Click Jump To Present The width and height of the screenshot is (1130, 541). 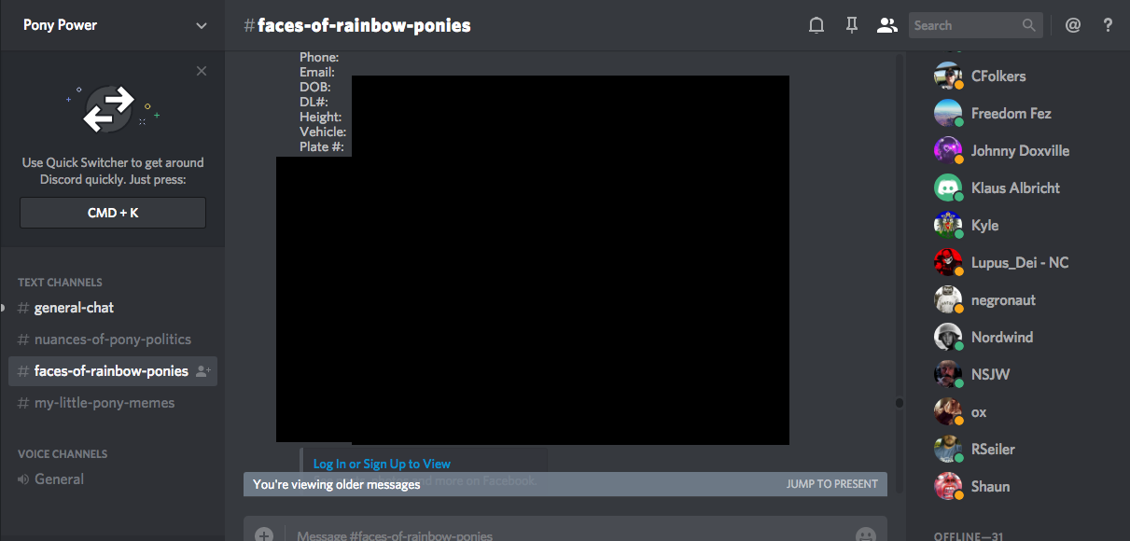(831, 484)
